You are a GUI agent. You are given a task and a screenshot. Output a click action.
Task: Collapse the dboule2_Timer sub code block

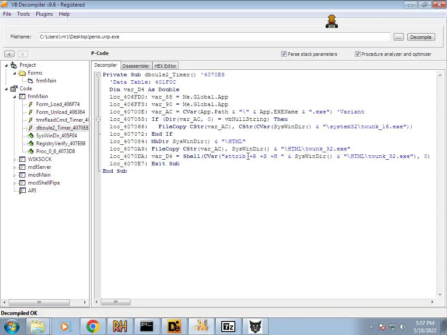[x=98, y=75]
